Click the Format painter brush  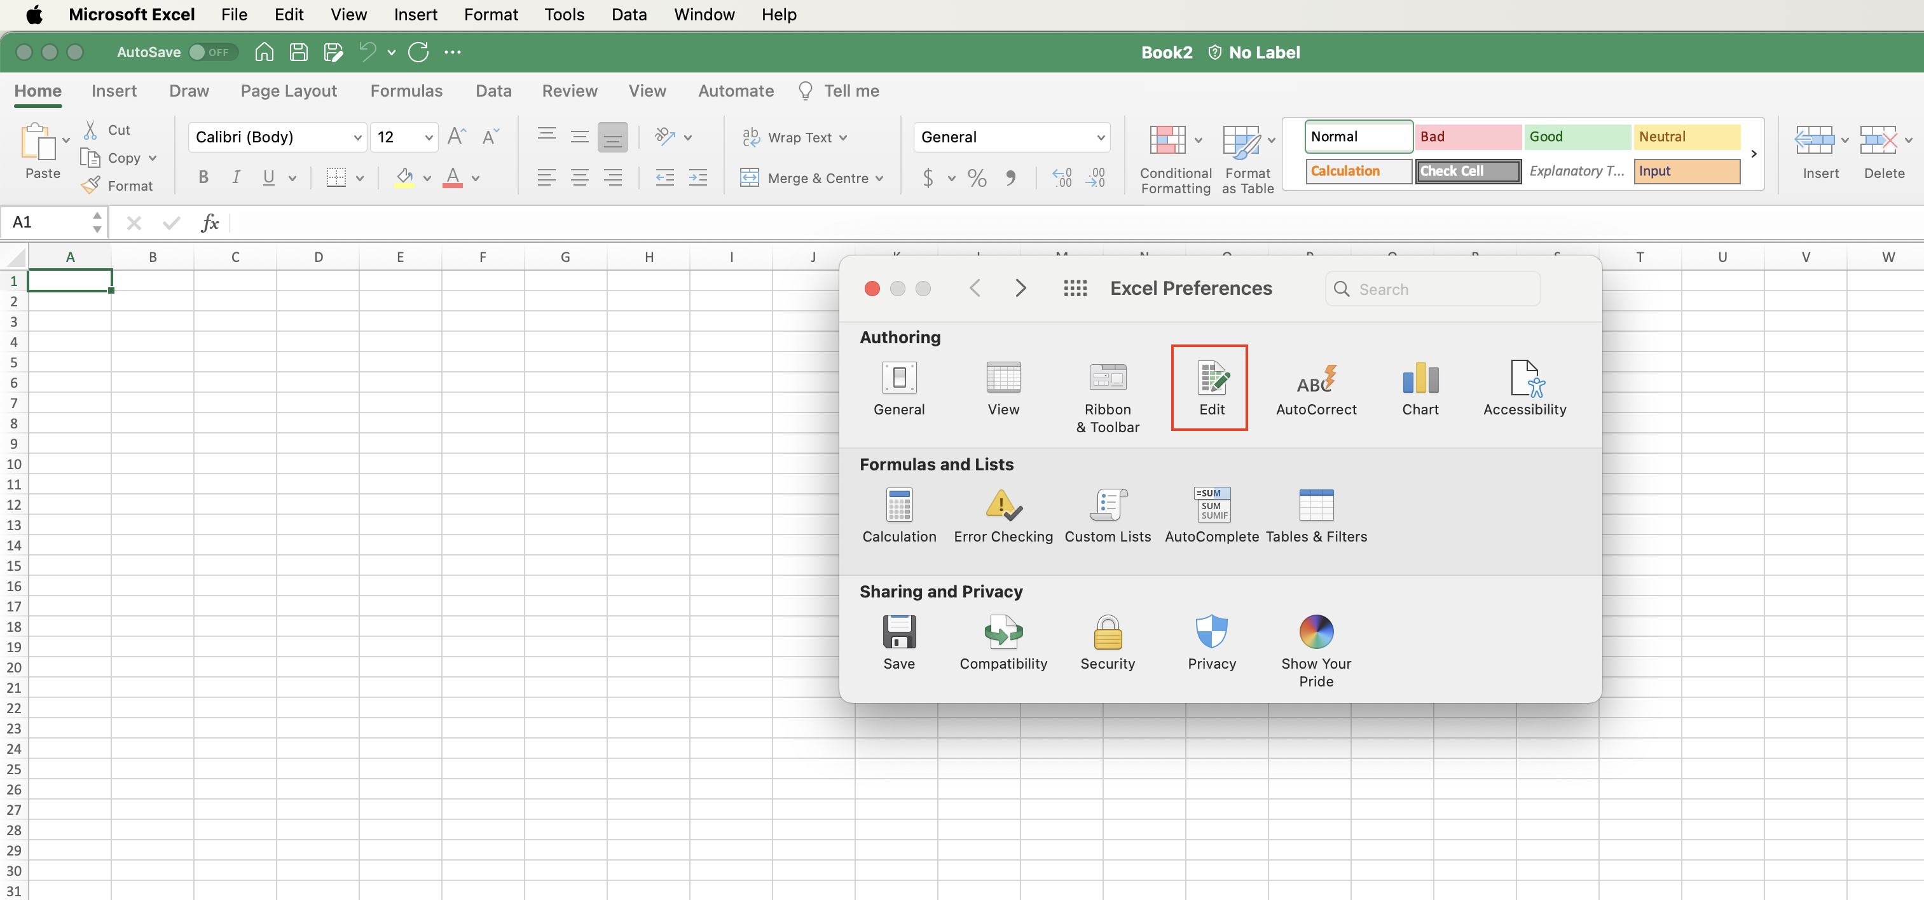pyautogui.click(x=90, y=185)
